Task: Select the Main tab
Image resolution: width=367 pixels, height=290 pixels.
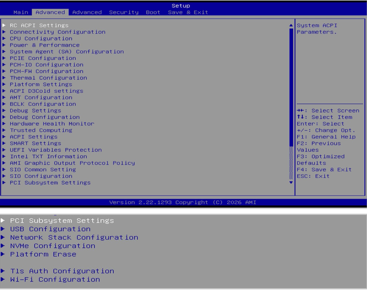Action: 21,12
